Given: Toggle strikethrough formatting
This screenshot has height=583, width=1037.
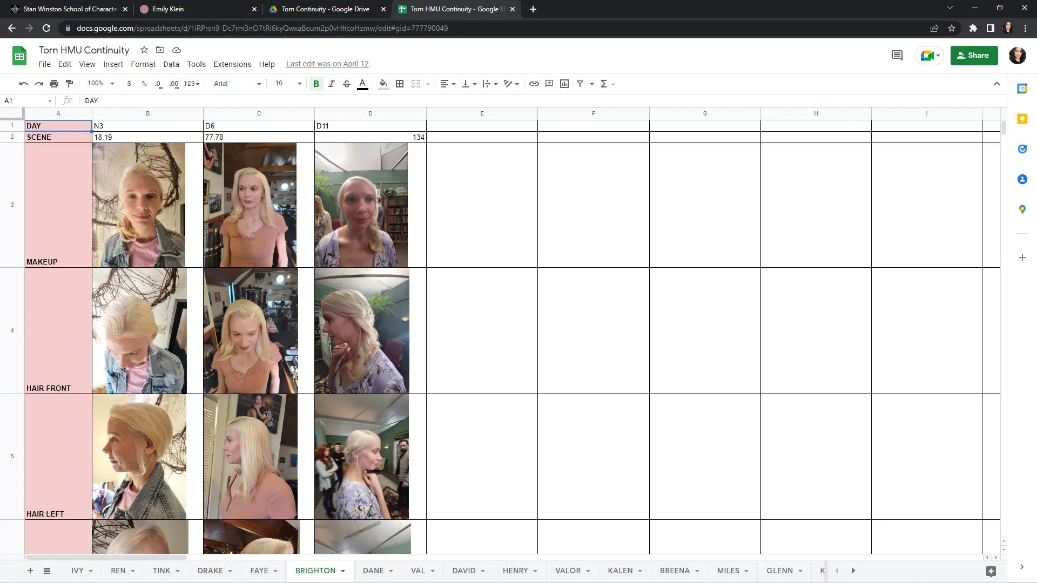Looking at the screenshot, I should click(347, 84).
